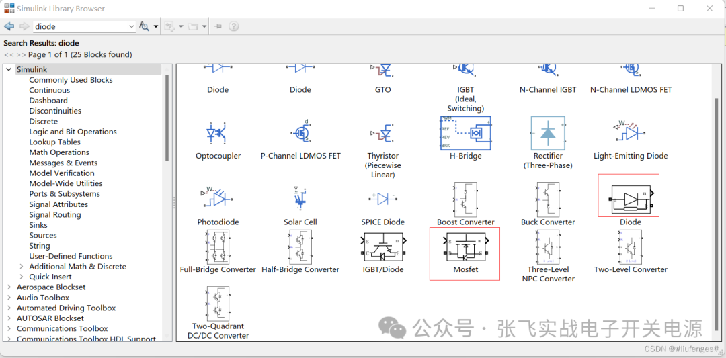Expand the AUTOSAR Blockset node
726x358 pixels.
(9, 318)
